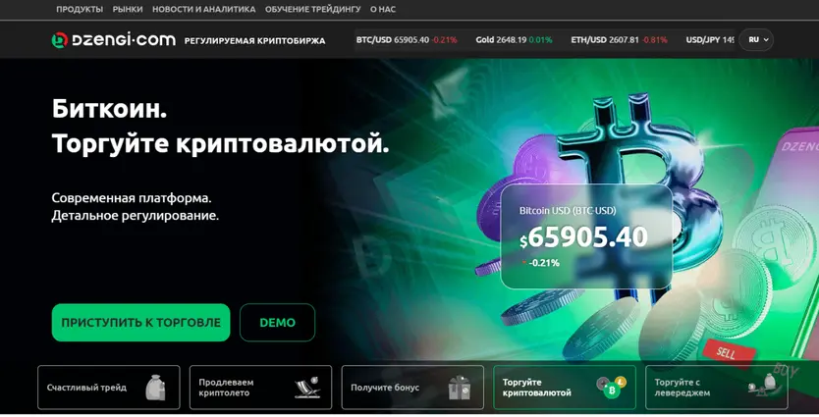The width and height of the screenshot is (819, 417).
Task: Open the Новости и аналитика menu
Action: click(203, 9)
